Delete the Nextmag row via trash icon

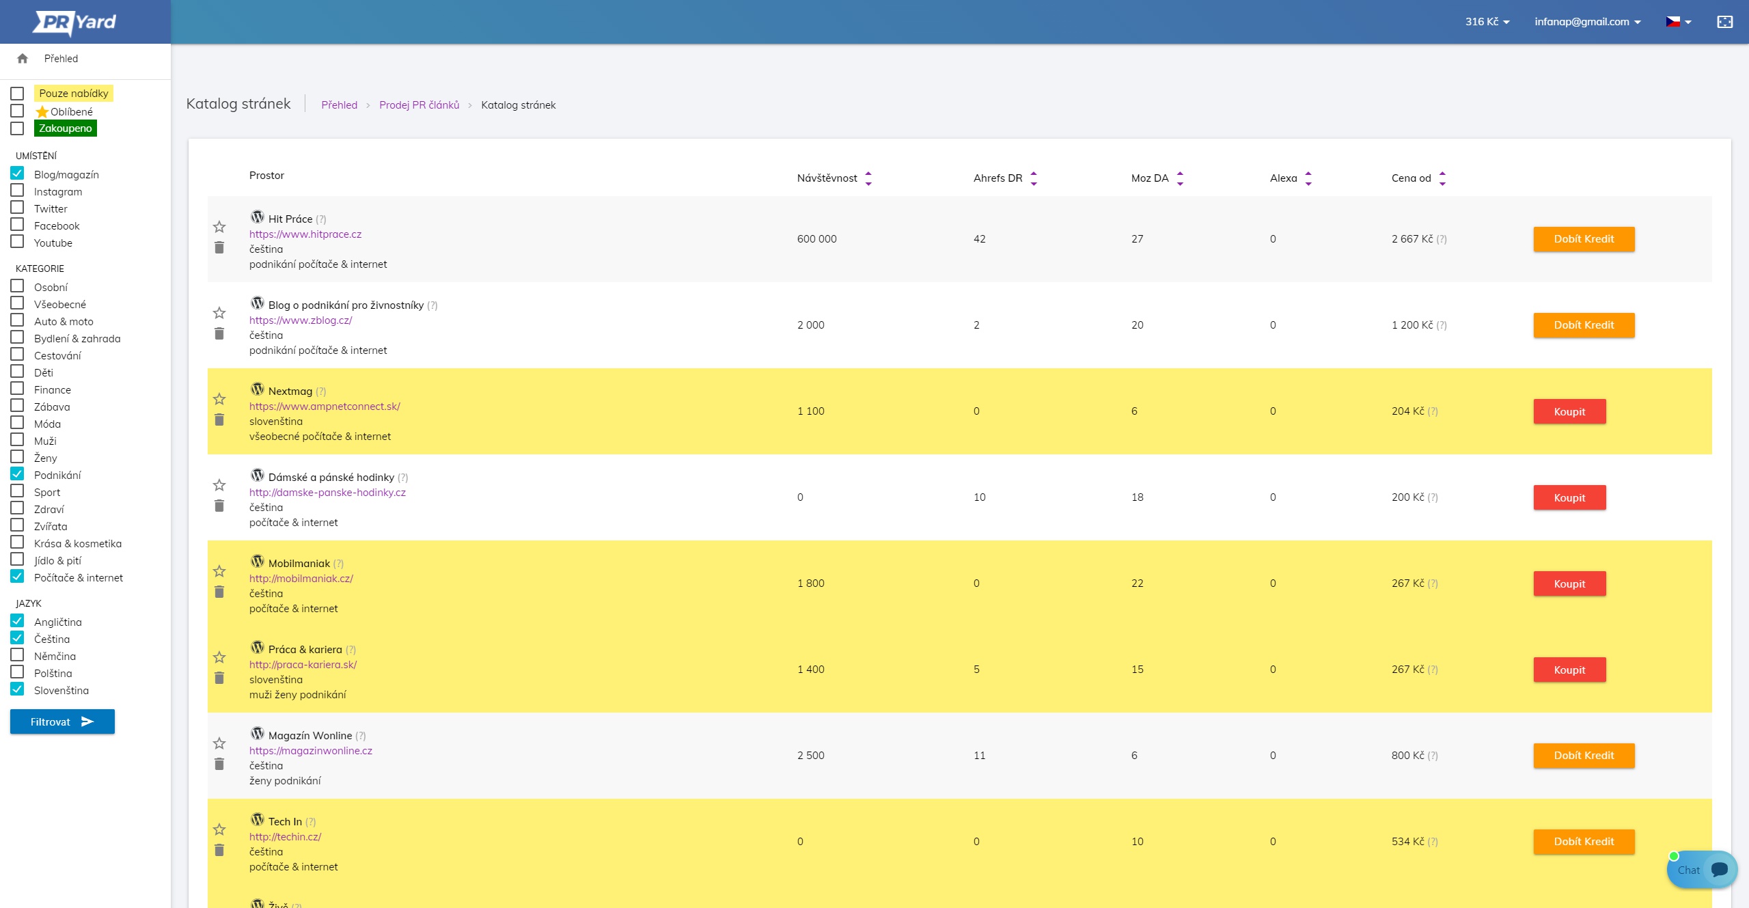click(x=219, y=420)
